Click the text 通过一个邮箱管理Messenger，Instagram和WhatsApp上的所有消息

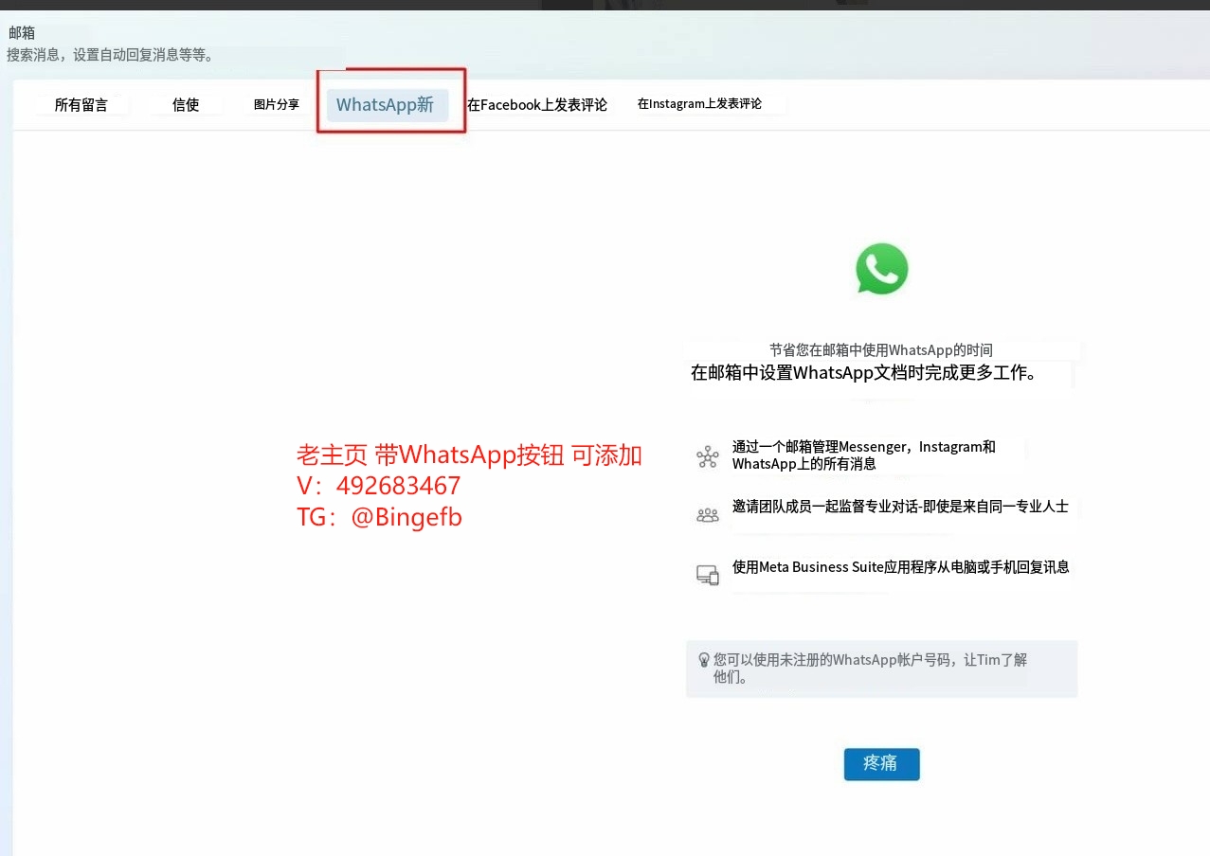click(864, 455)
